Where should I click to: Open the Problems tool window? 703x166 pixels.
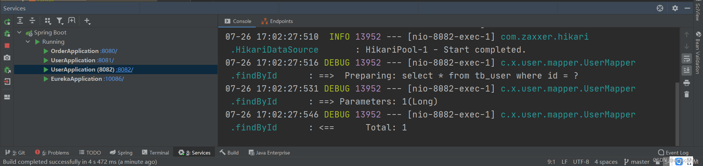[x=52, y=153]
